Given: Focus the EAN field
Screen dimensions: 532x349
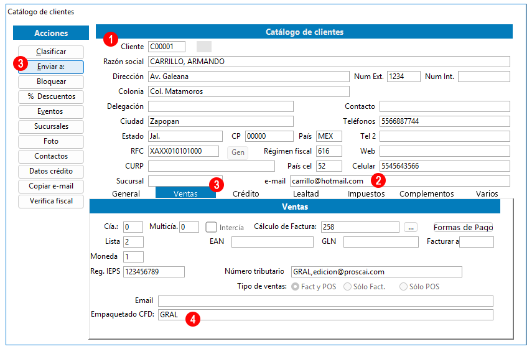Looking at the screenshot, I should coord(273,242).
